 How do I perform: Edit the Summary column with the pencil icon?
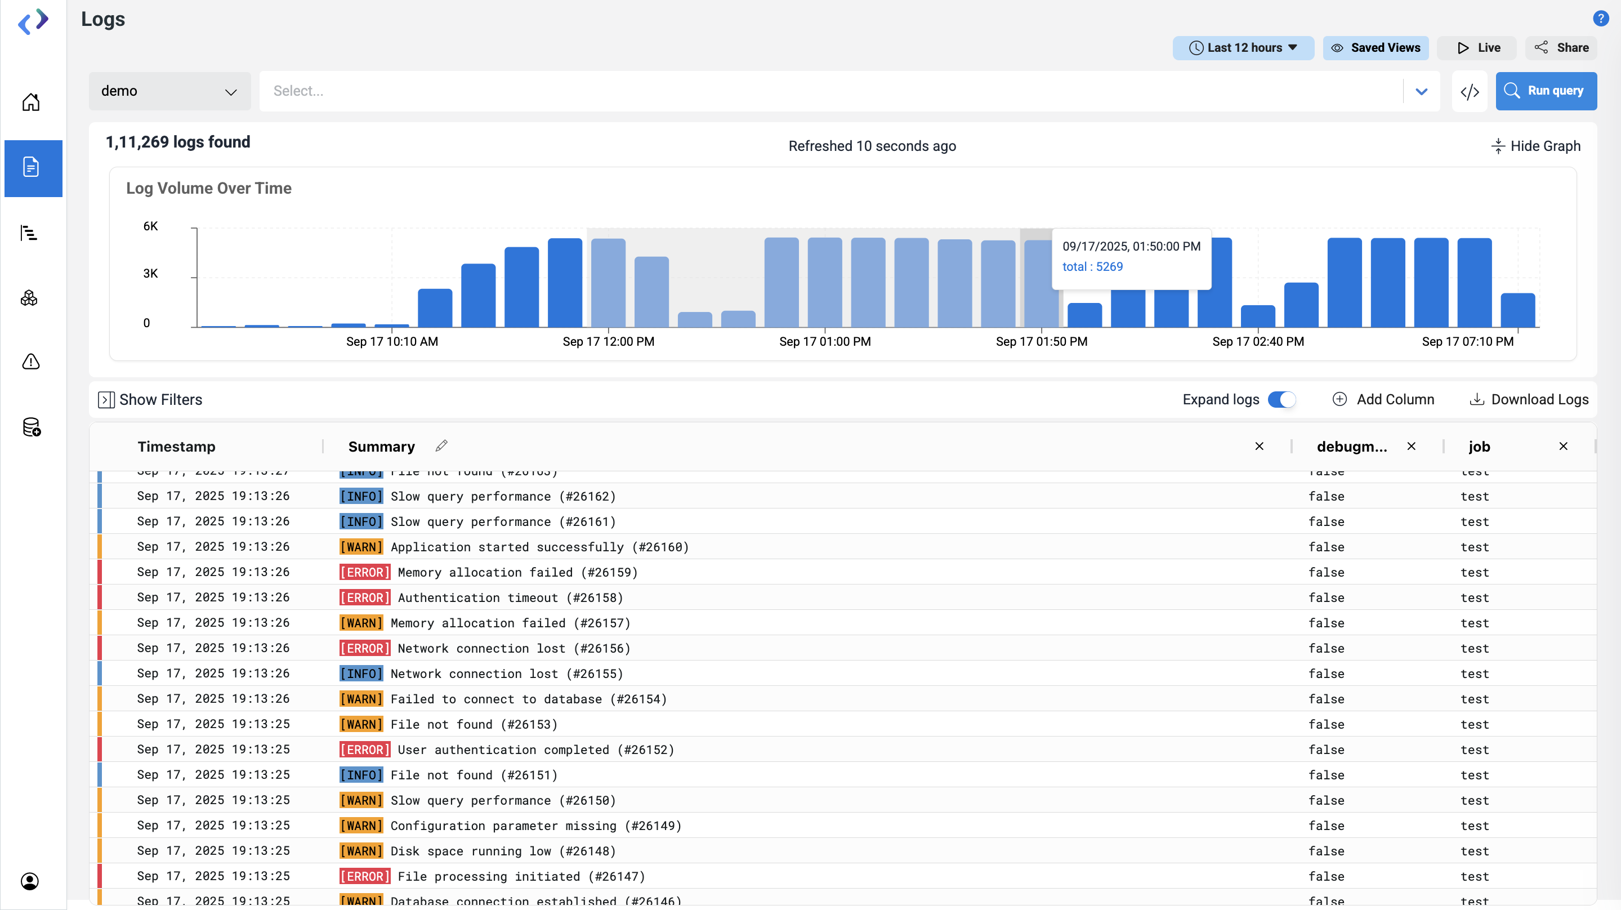pos(441,445)
